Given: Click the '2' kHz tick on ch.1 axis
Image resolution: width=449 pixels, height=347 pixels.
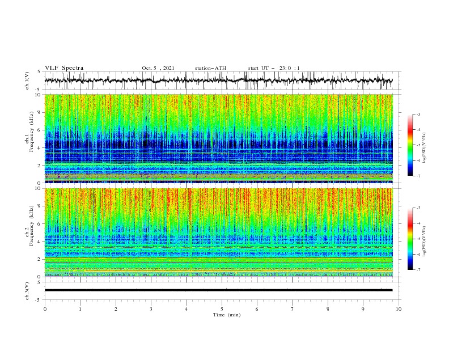Looking at the screenshot, I should point(39,166).
